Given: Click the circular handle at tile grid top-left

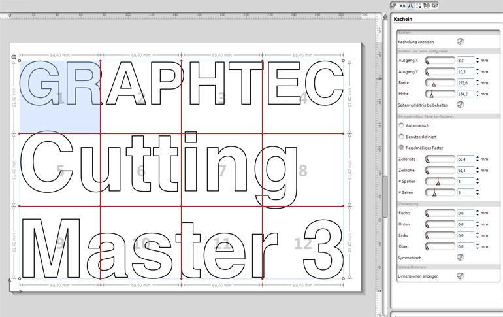Looking at the screenshot, I should coord(14,58).
